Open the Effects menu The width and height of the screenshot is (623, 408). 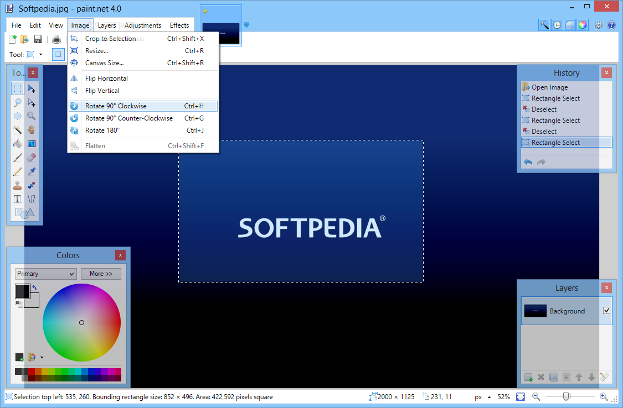pos(179,25)
